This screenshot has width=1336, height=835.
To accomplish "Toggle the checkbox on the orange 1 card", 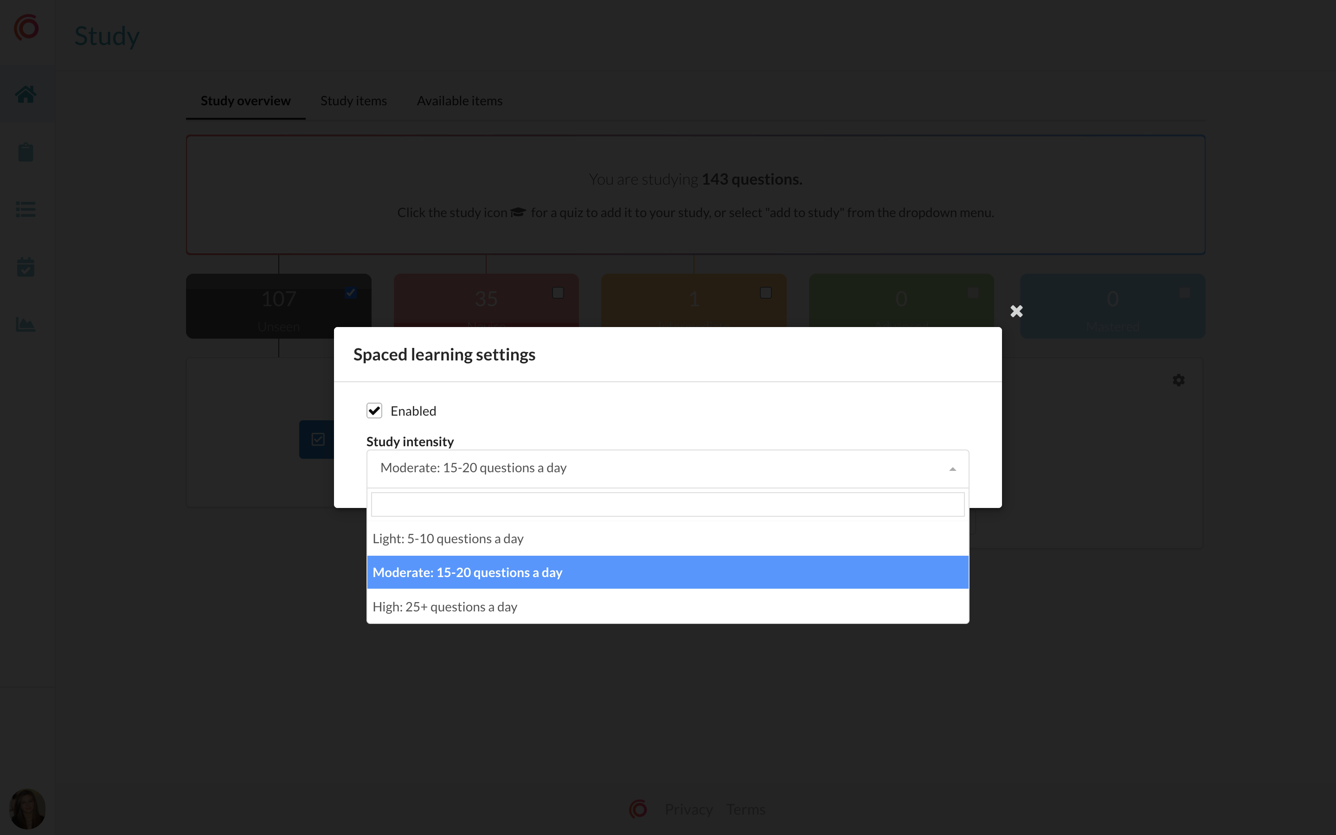I will 766,293.
